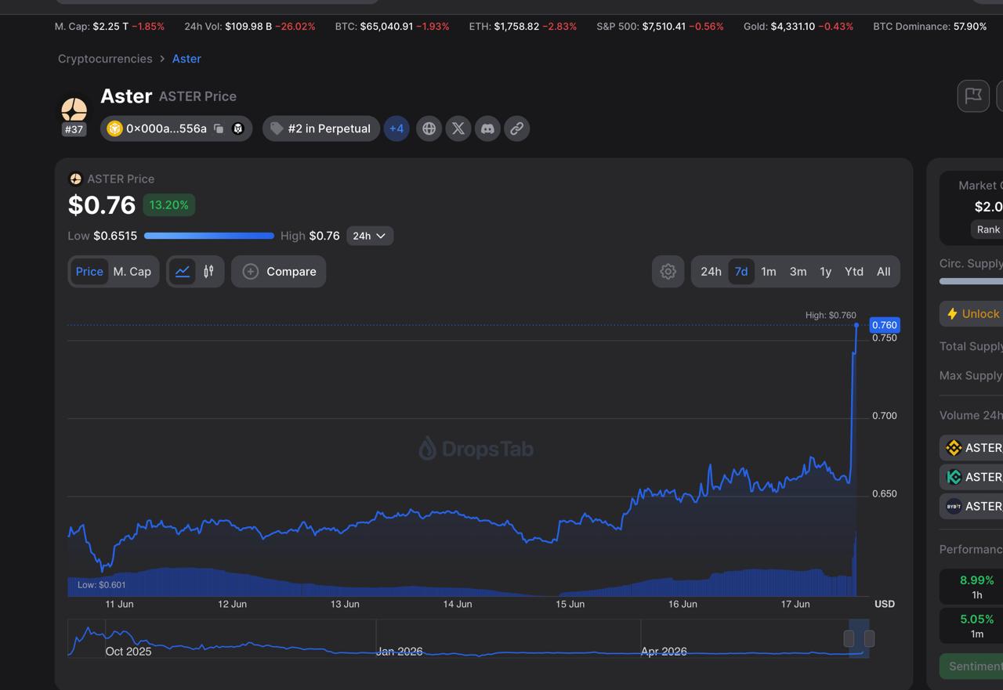Image resolution: width=1003 pixels, height=690 pixels.
Task: Click the black wallet icon beside copy icon
Action: (x=238, y=128)
